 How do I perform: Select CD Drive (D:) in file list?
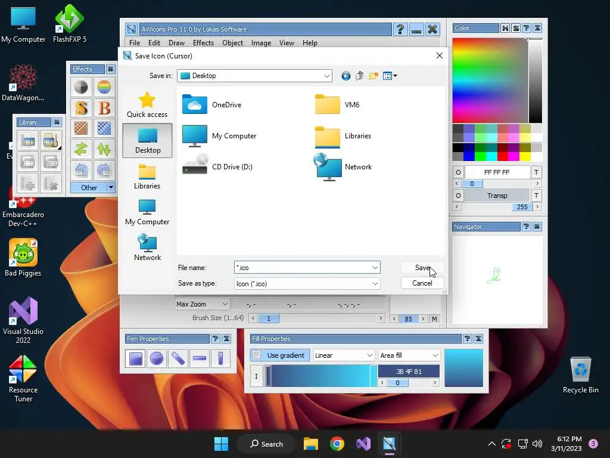[x=217, y=167]
